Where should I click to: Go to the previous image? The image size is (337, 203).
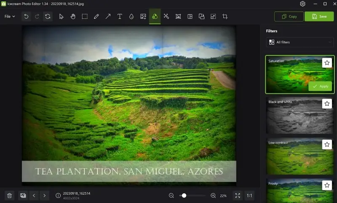34,195
